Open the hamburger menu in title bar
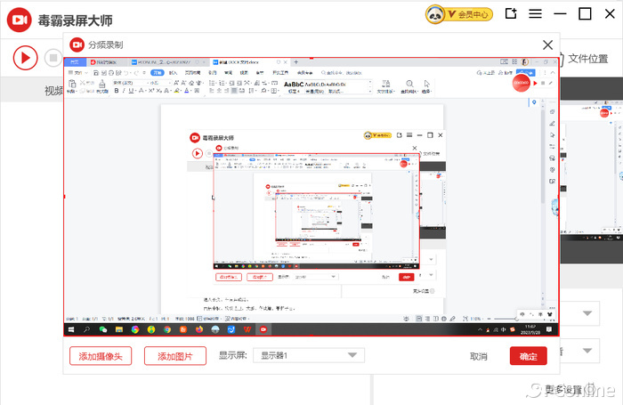The image size is (623, 405). 535,14
